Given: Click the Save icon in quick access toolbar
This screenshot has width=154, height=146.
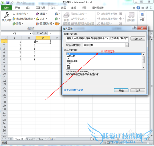Looking at the screenshot, I should (8, 2).
